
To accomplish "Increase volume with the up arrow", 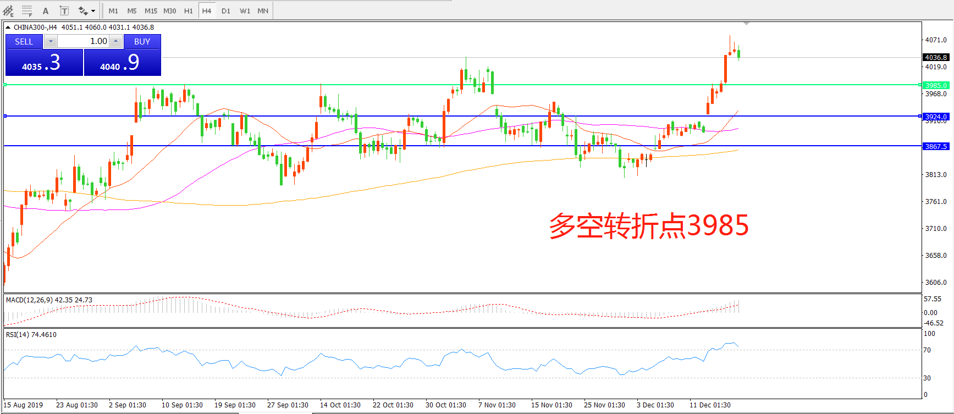I will point(116,41).
